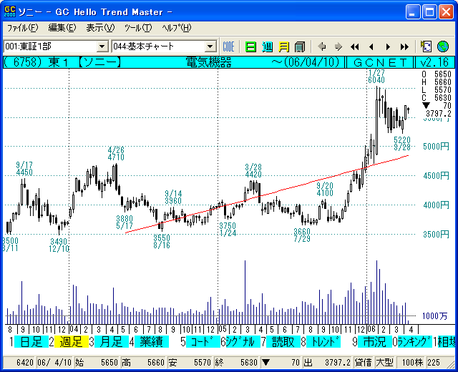Click the 出 3797.2 volume status entry
458x372 pixels.
327,363
